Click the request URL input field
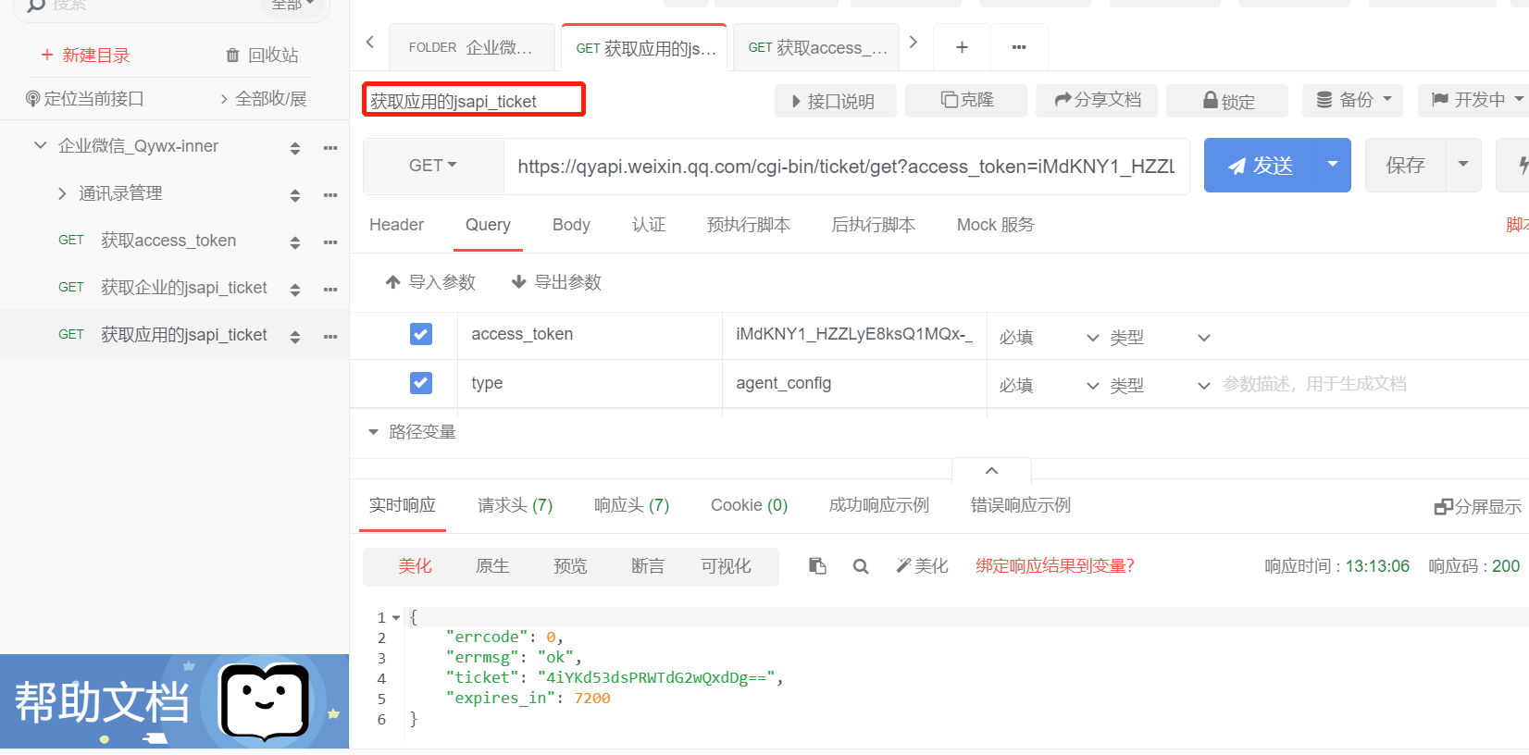 point(846,167)
